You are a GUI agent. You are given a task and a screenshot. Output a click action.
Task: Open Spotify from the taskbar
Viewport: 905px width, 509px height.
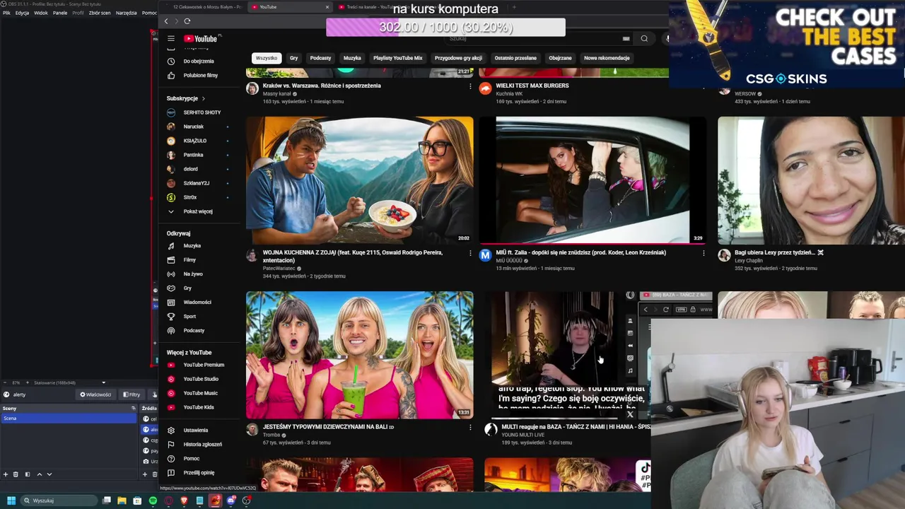[153, 501]
